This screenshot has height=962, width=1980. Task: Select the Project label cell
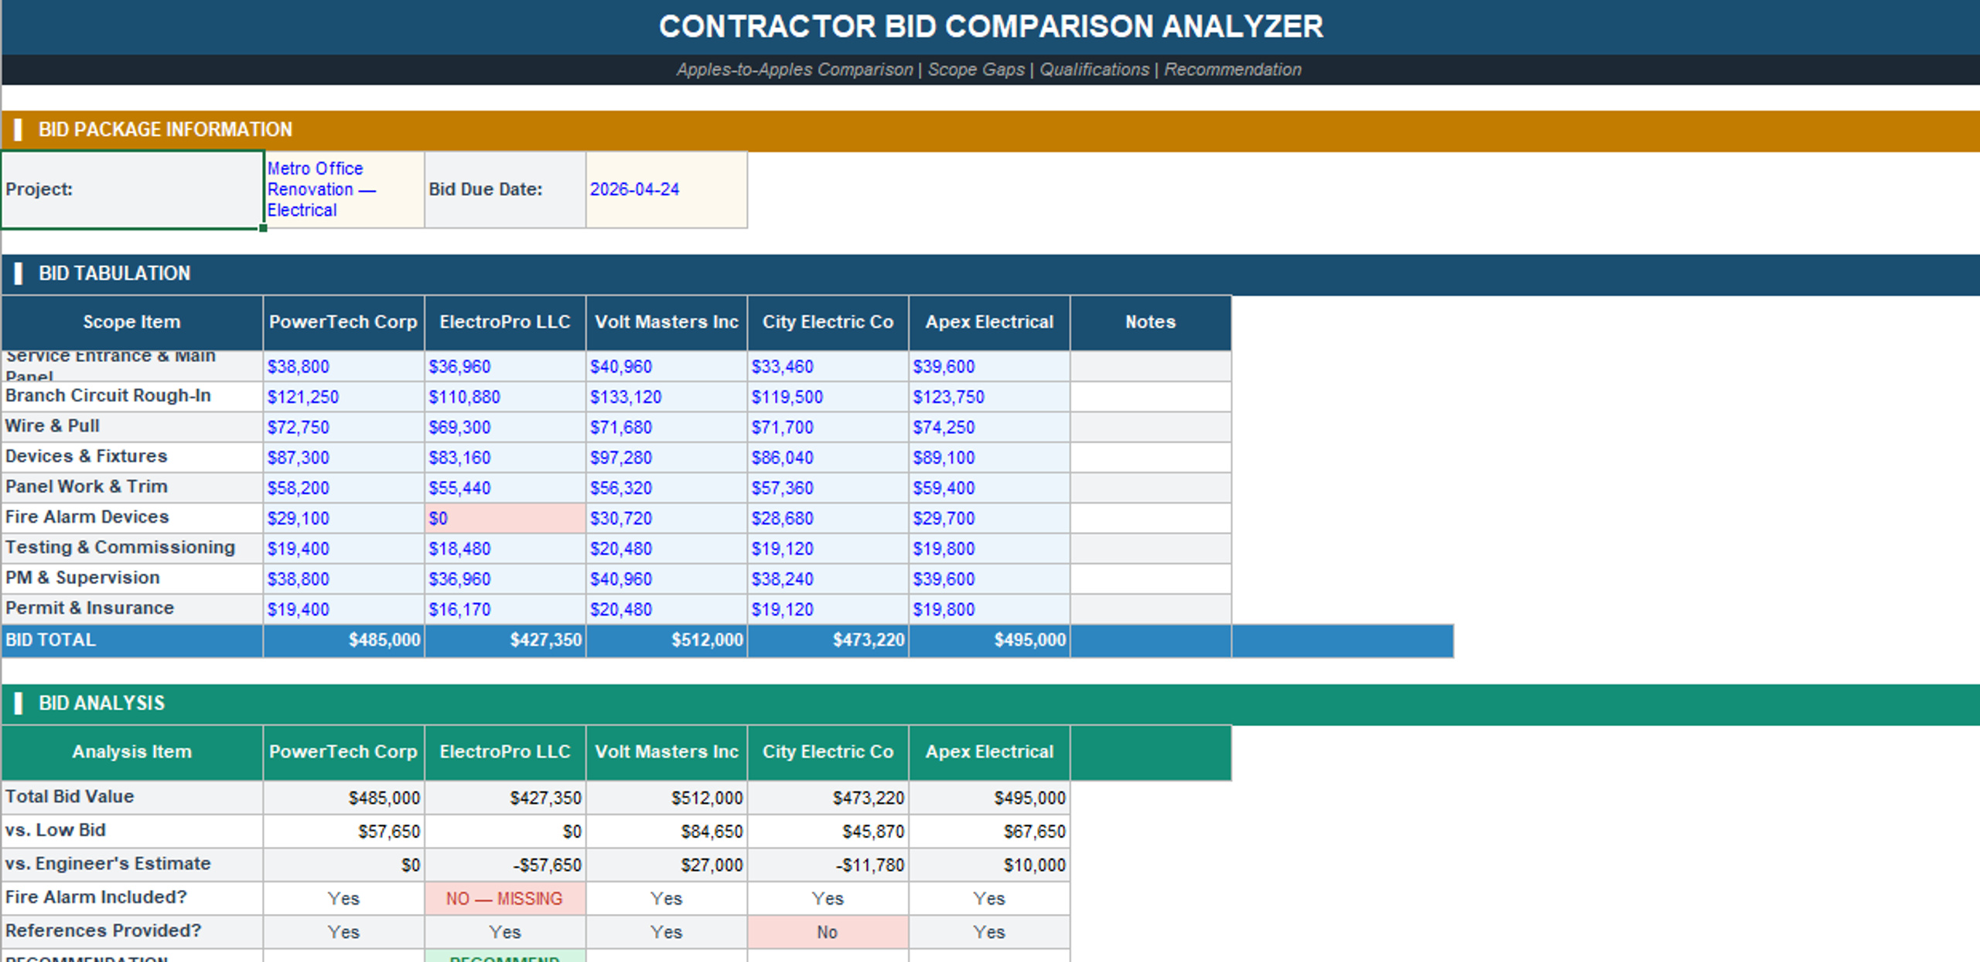pyautogui.click(x=132, y=189)
